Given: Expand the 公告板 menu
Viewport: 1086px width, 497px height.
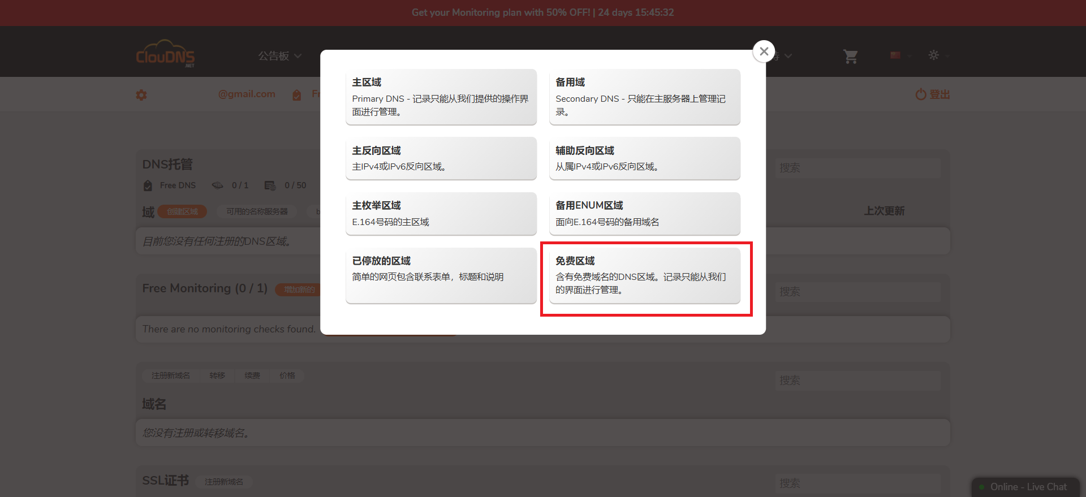Looking at the screenshot, I should point(279,56).
